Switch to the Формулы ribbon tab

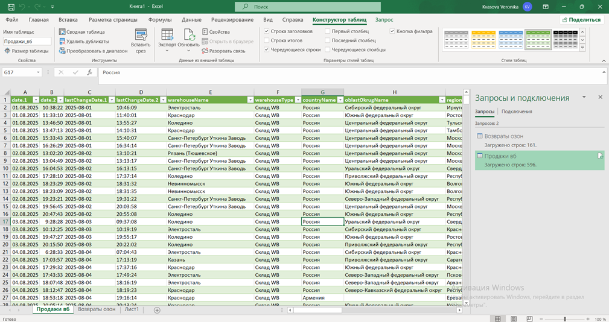click(x=159, y=20)
